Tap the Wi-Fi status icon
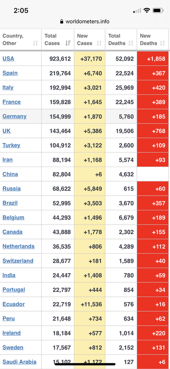 pos(147,11)
